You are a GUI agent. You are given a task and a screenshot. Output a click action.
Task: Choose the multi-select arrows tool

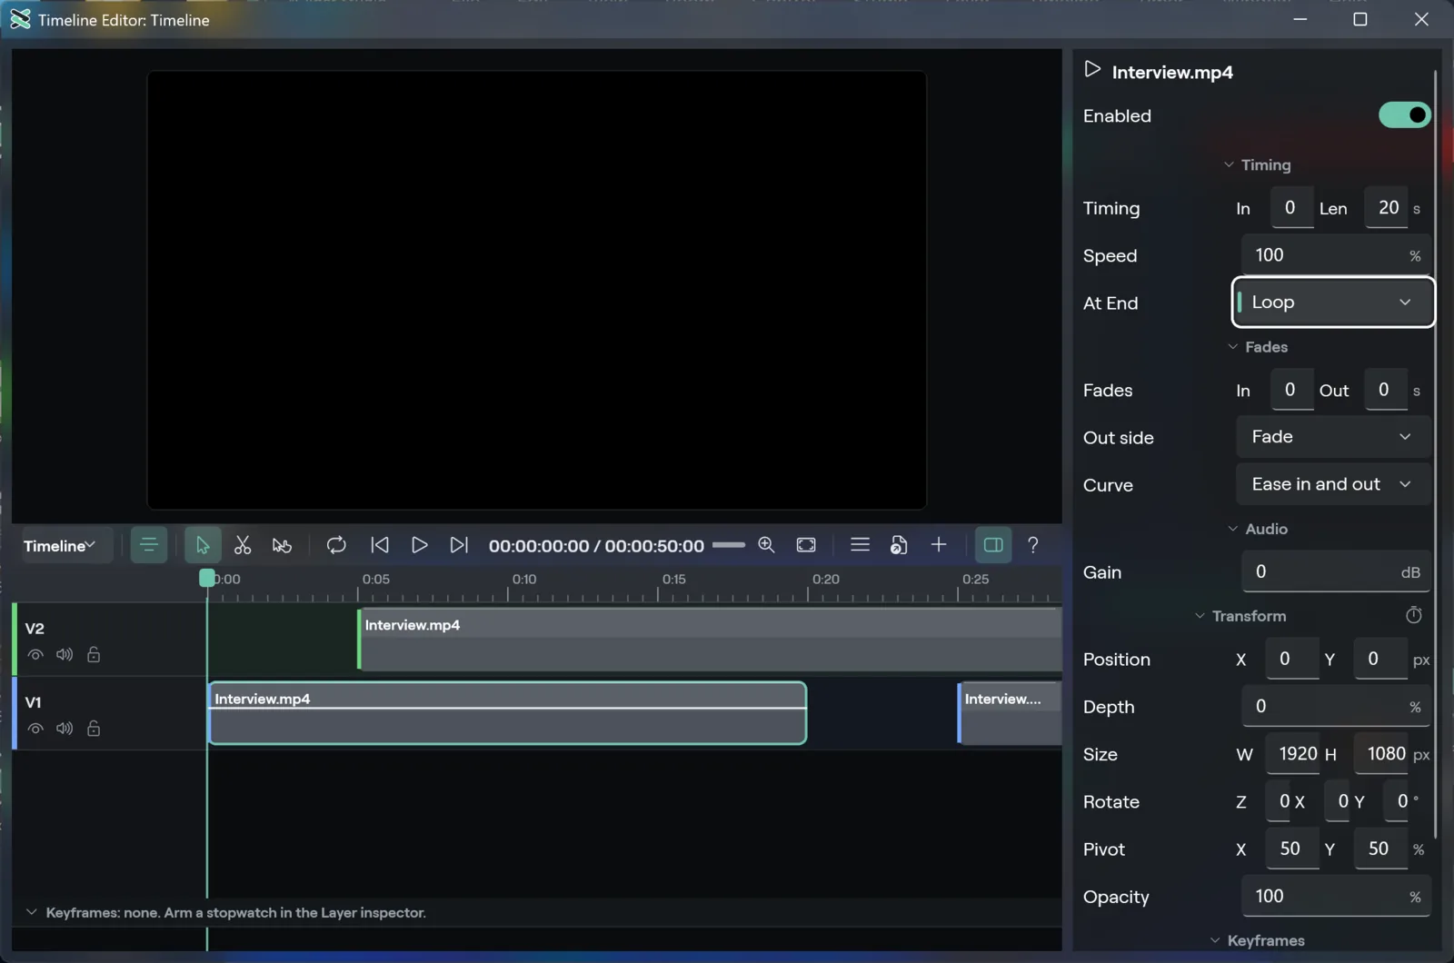pos(282,545)
